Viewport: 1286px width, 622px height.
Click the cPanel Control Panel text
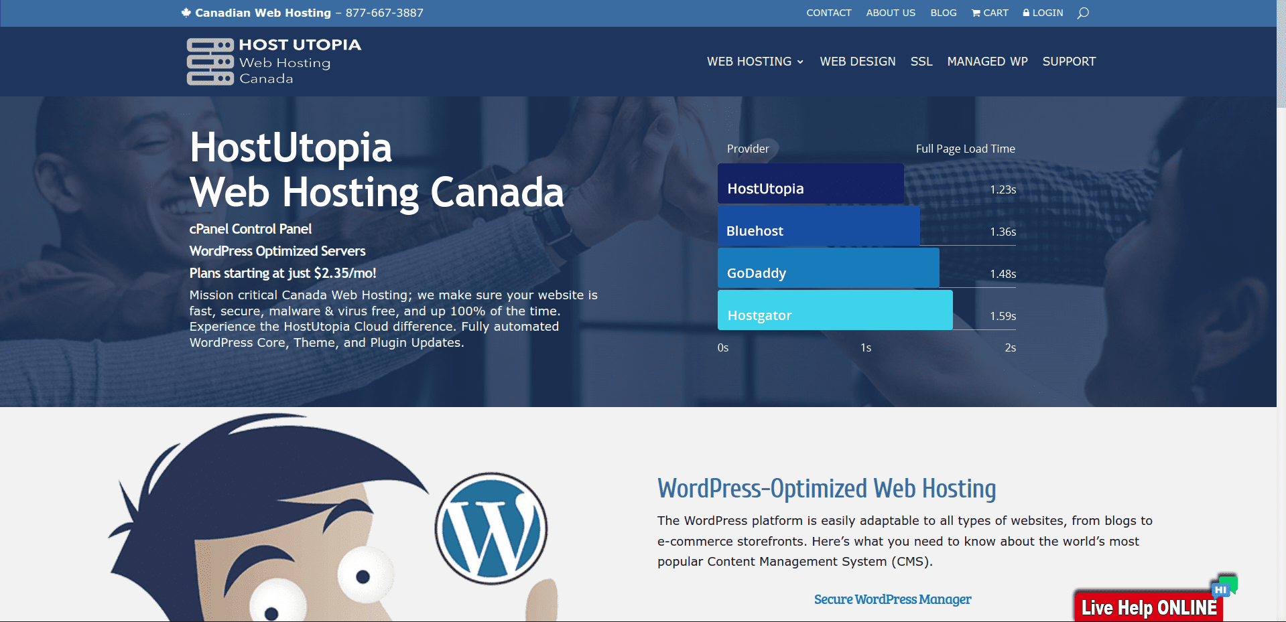coord(251,229)
